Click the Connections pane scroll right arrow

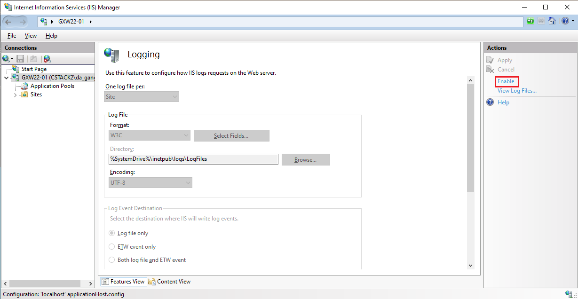tap(91, 284)
